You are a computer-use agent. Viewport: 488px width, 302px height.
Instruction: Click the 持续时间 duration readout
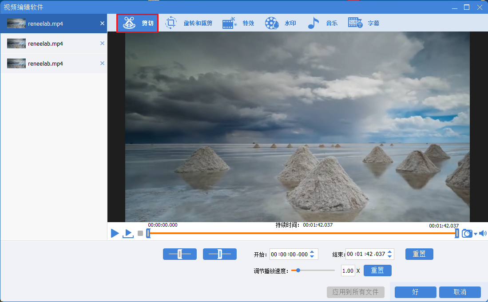[x=304, y=225]
